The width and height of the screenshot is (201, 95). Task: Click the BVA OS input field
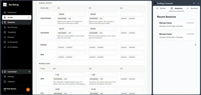103,53
